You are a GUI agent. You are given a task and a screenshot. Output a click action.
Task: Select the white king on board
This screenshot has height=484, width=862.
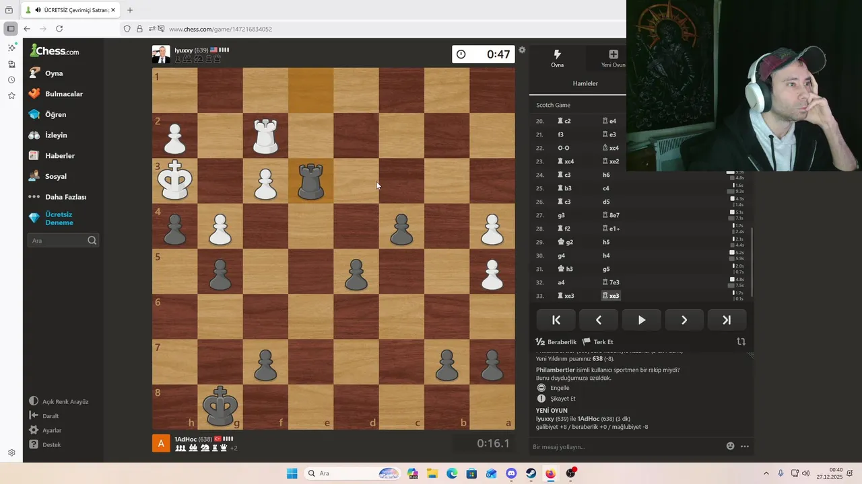[175, 180]
